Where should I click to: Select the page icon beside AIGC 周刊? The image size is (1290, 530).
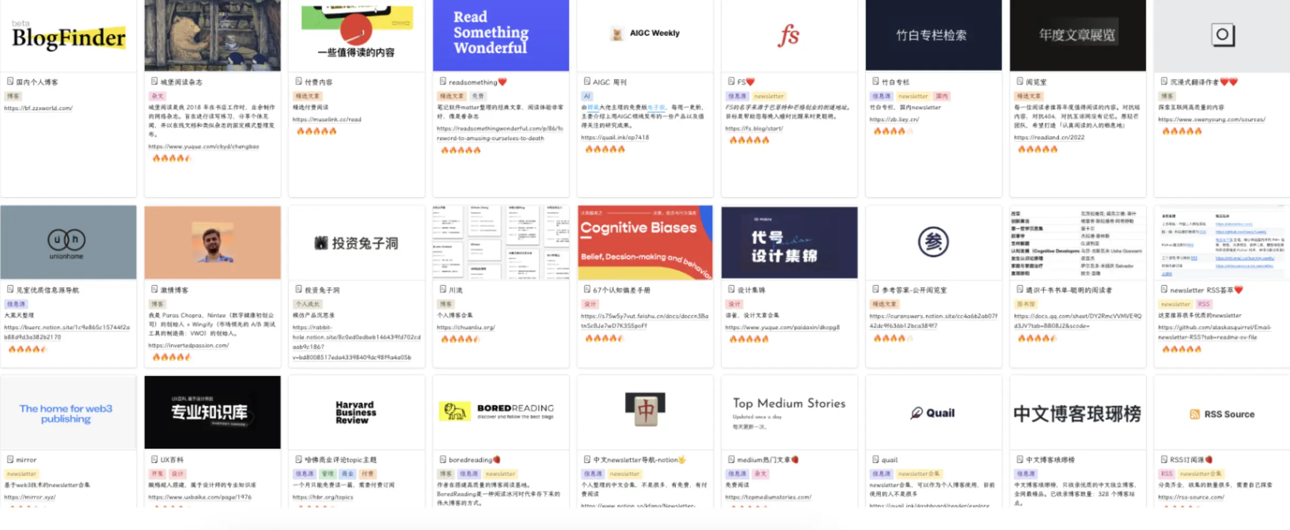[x=587, y=81]
